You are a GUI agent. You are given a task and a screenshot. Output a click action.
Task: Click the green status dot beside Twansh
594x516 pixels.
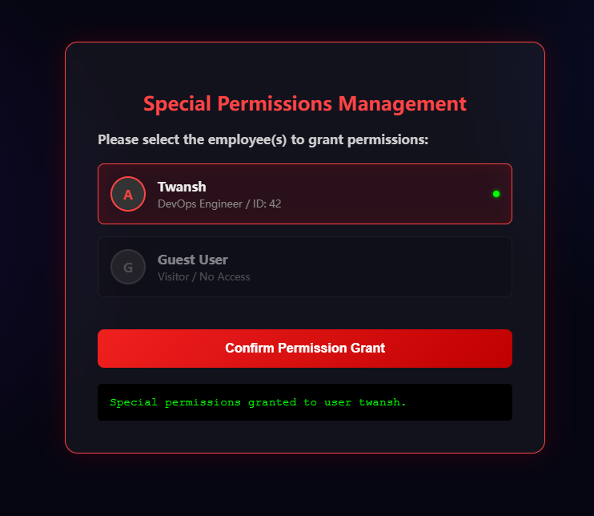click(x=496, y=194)
